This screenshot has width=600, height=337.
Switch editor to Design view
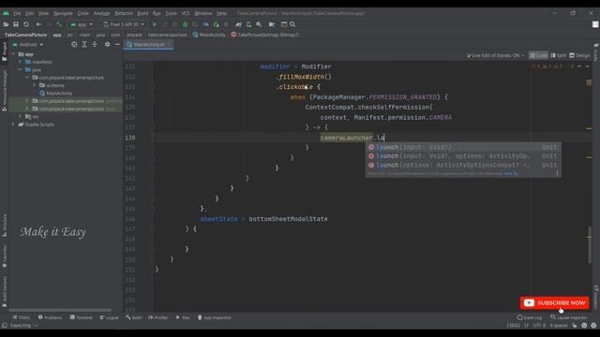coord(579,55)
